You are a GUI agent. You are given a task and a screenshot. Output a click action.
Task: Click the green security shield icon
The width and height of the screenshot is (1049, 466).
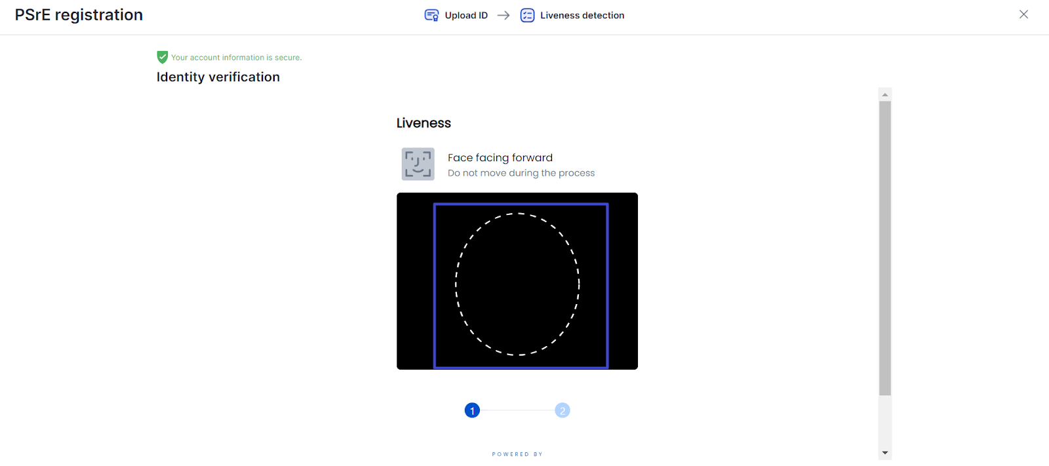click(x=163, y=57)
